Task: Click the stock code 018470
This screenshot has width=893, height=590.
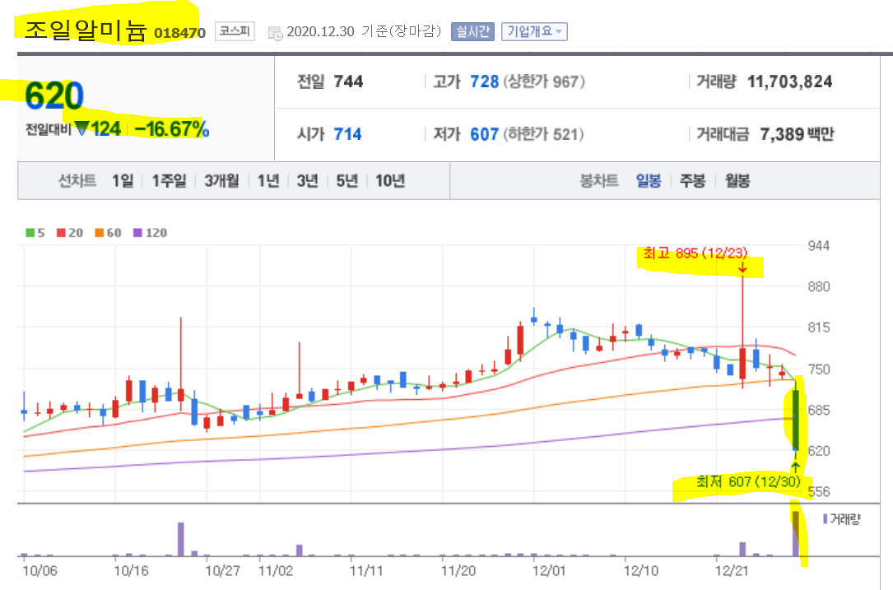Action: [x=180, y=33]
